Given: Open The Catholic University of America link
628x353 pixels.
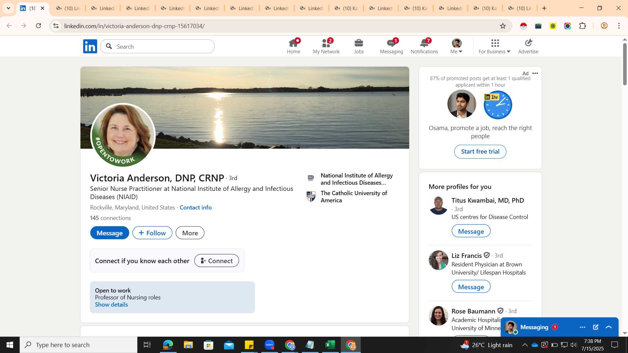Looking at the screenshot, I should [x=348, y=196].
